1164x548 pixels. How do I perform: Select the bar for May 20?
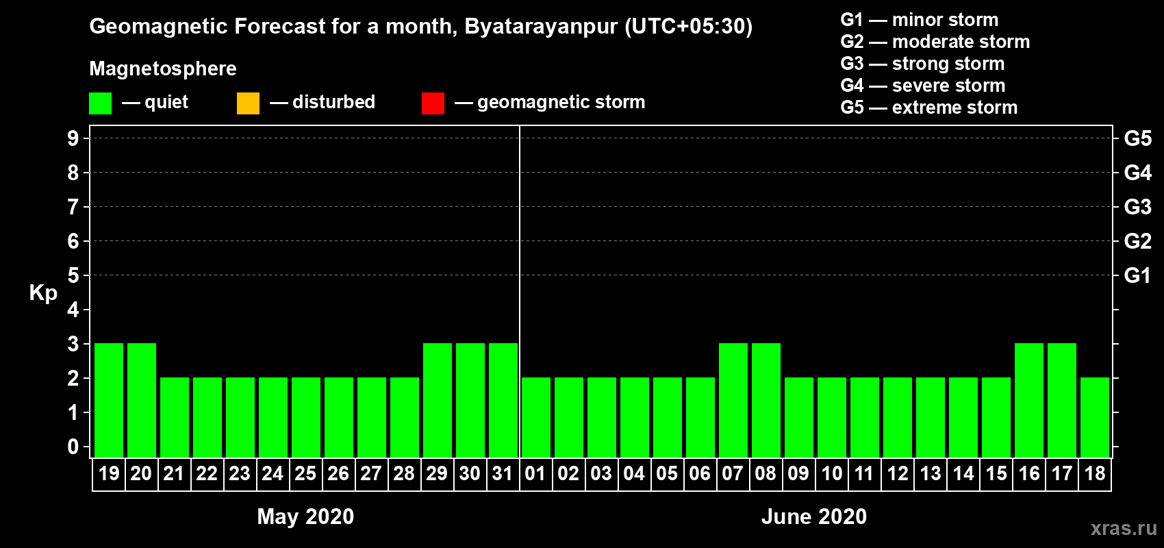142,400
